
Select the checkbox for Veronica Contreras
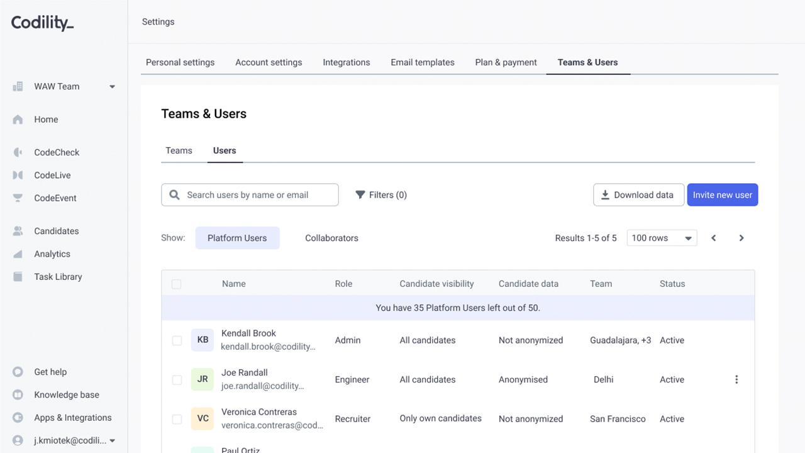tap(177, 419)
